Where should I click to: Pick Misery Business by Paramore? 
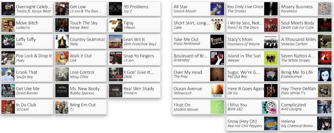click(x=306, y=9)
